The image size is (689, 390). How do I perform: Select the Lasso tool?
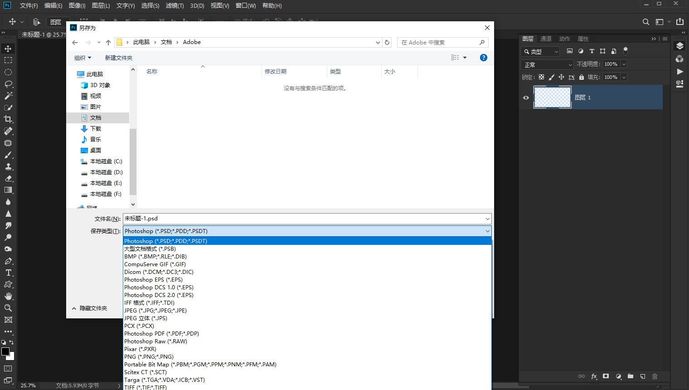click(x=8, y=84)
